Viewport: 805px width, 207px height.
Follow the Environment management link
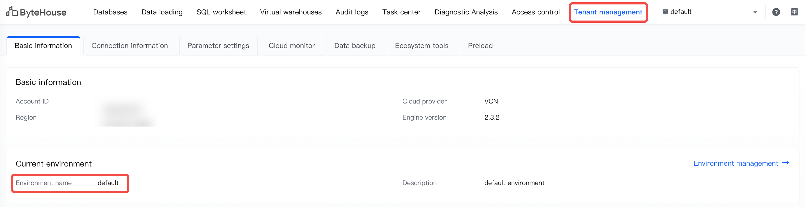click(735, 163)
